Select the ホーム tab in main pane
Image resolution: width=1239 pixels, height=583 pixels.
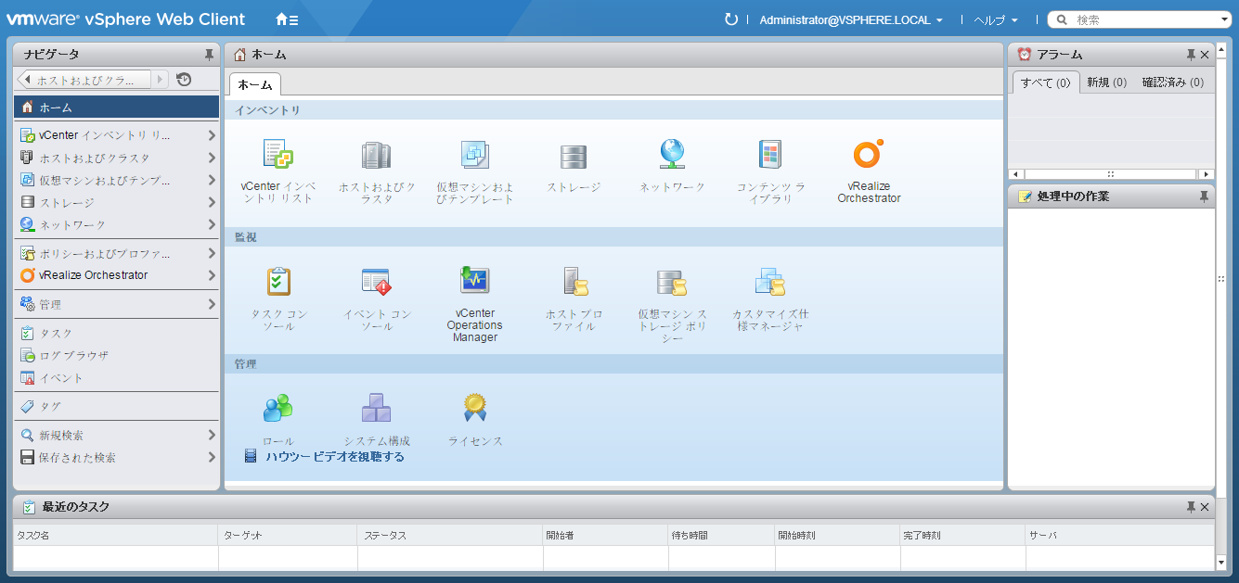pos(255,84)
